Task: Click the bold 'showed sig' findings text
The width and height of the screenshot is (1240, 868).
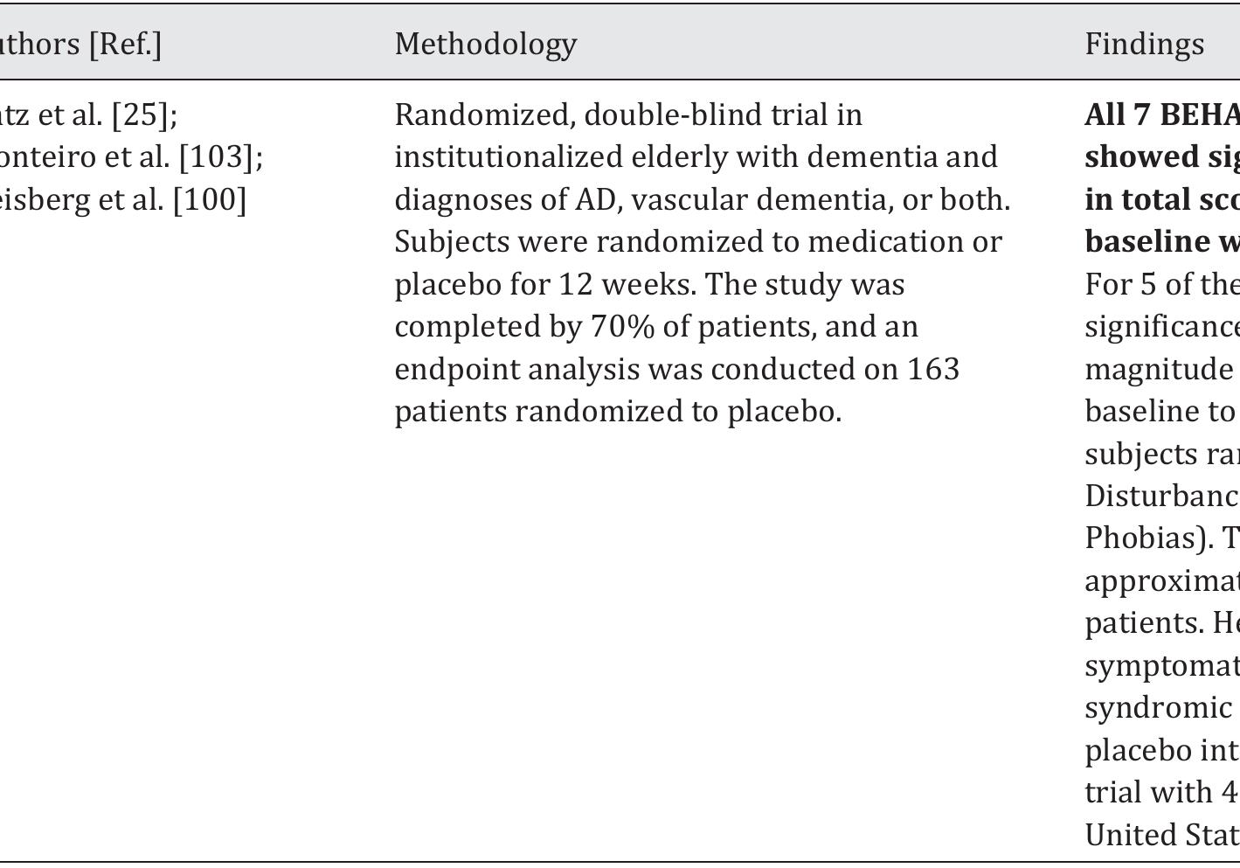Action: 1161,157
